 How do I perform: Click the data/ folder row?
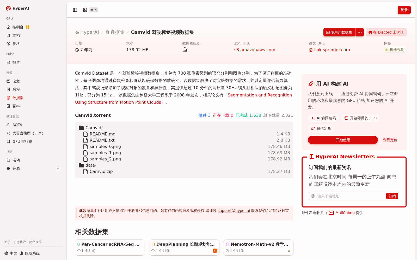184,165
